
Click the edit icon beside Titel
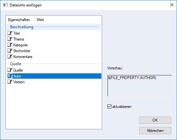[x=10, y=33]
